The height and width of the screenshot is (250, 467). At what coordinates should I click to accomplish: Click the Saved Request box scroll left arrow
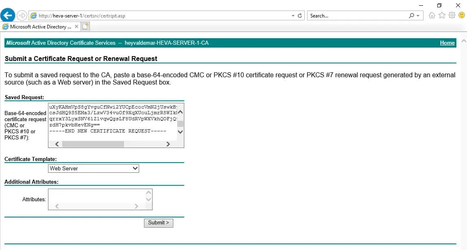57,144
